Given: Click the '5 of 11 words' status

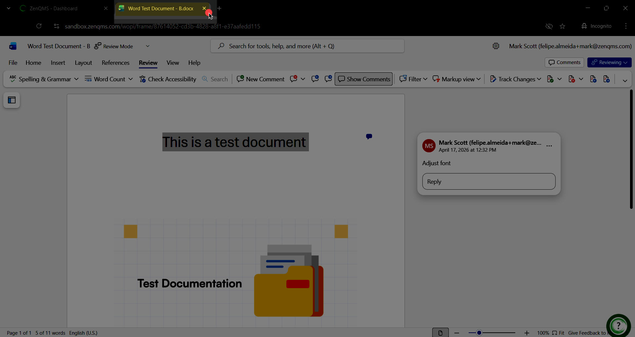Looking at the screenshot, I should 50,333.
